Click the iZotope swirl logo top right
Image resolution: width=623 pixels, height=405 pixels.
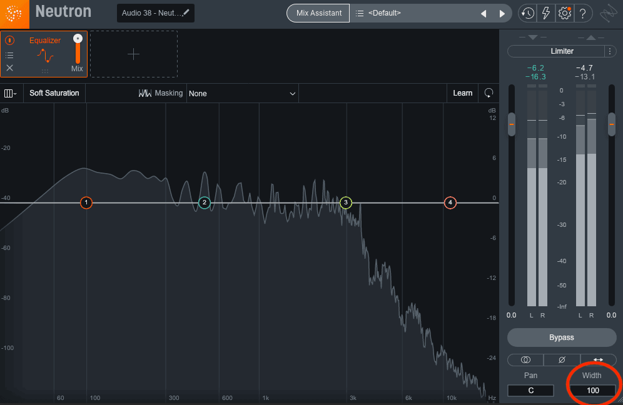pos(609,14)
